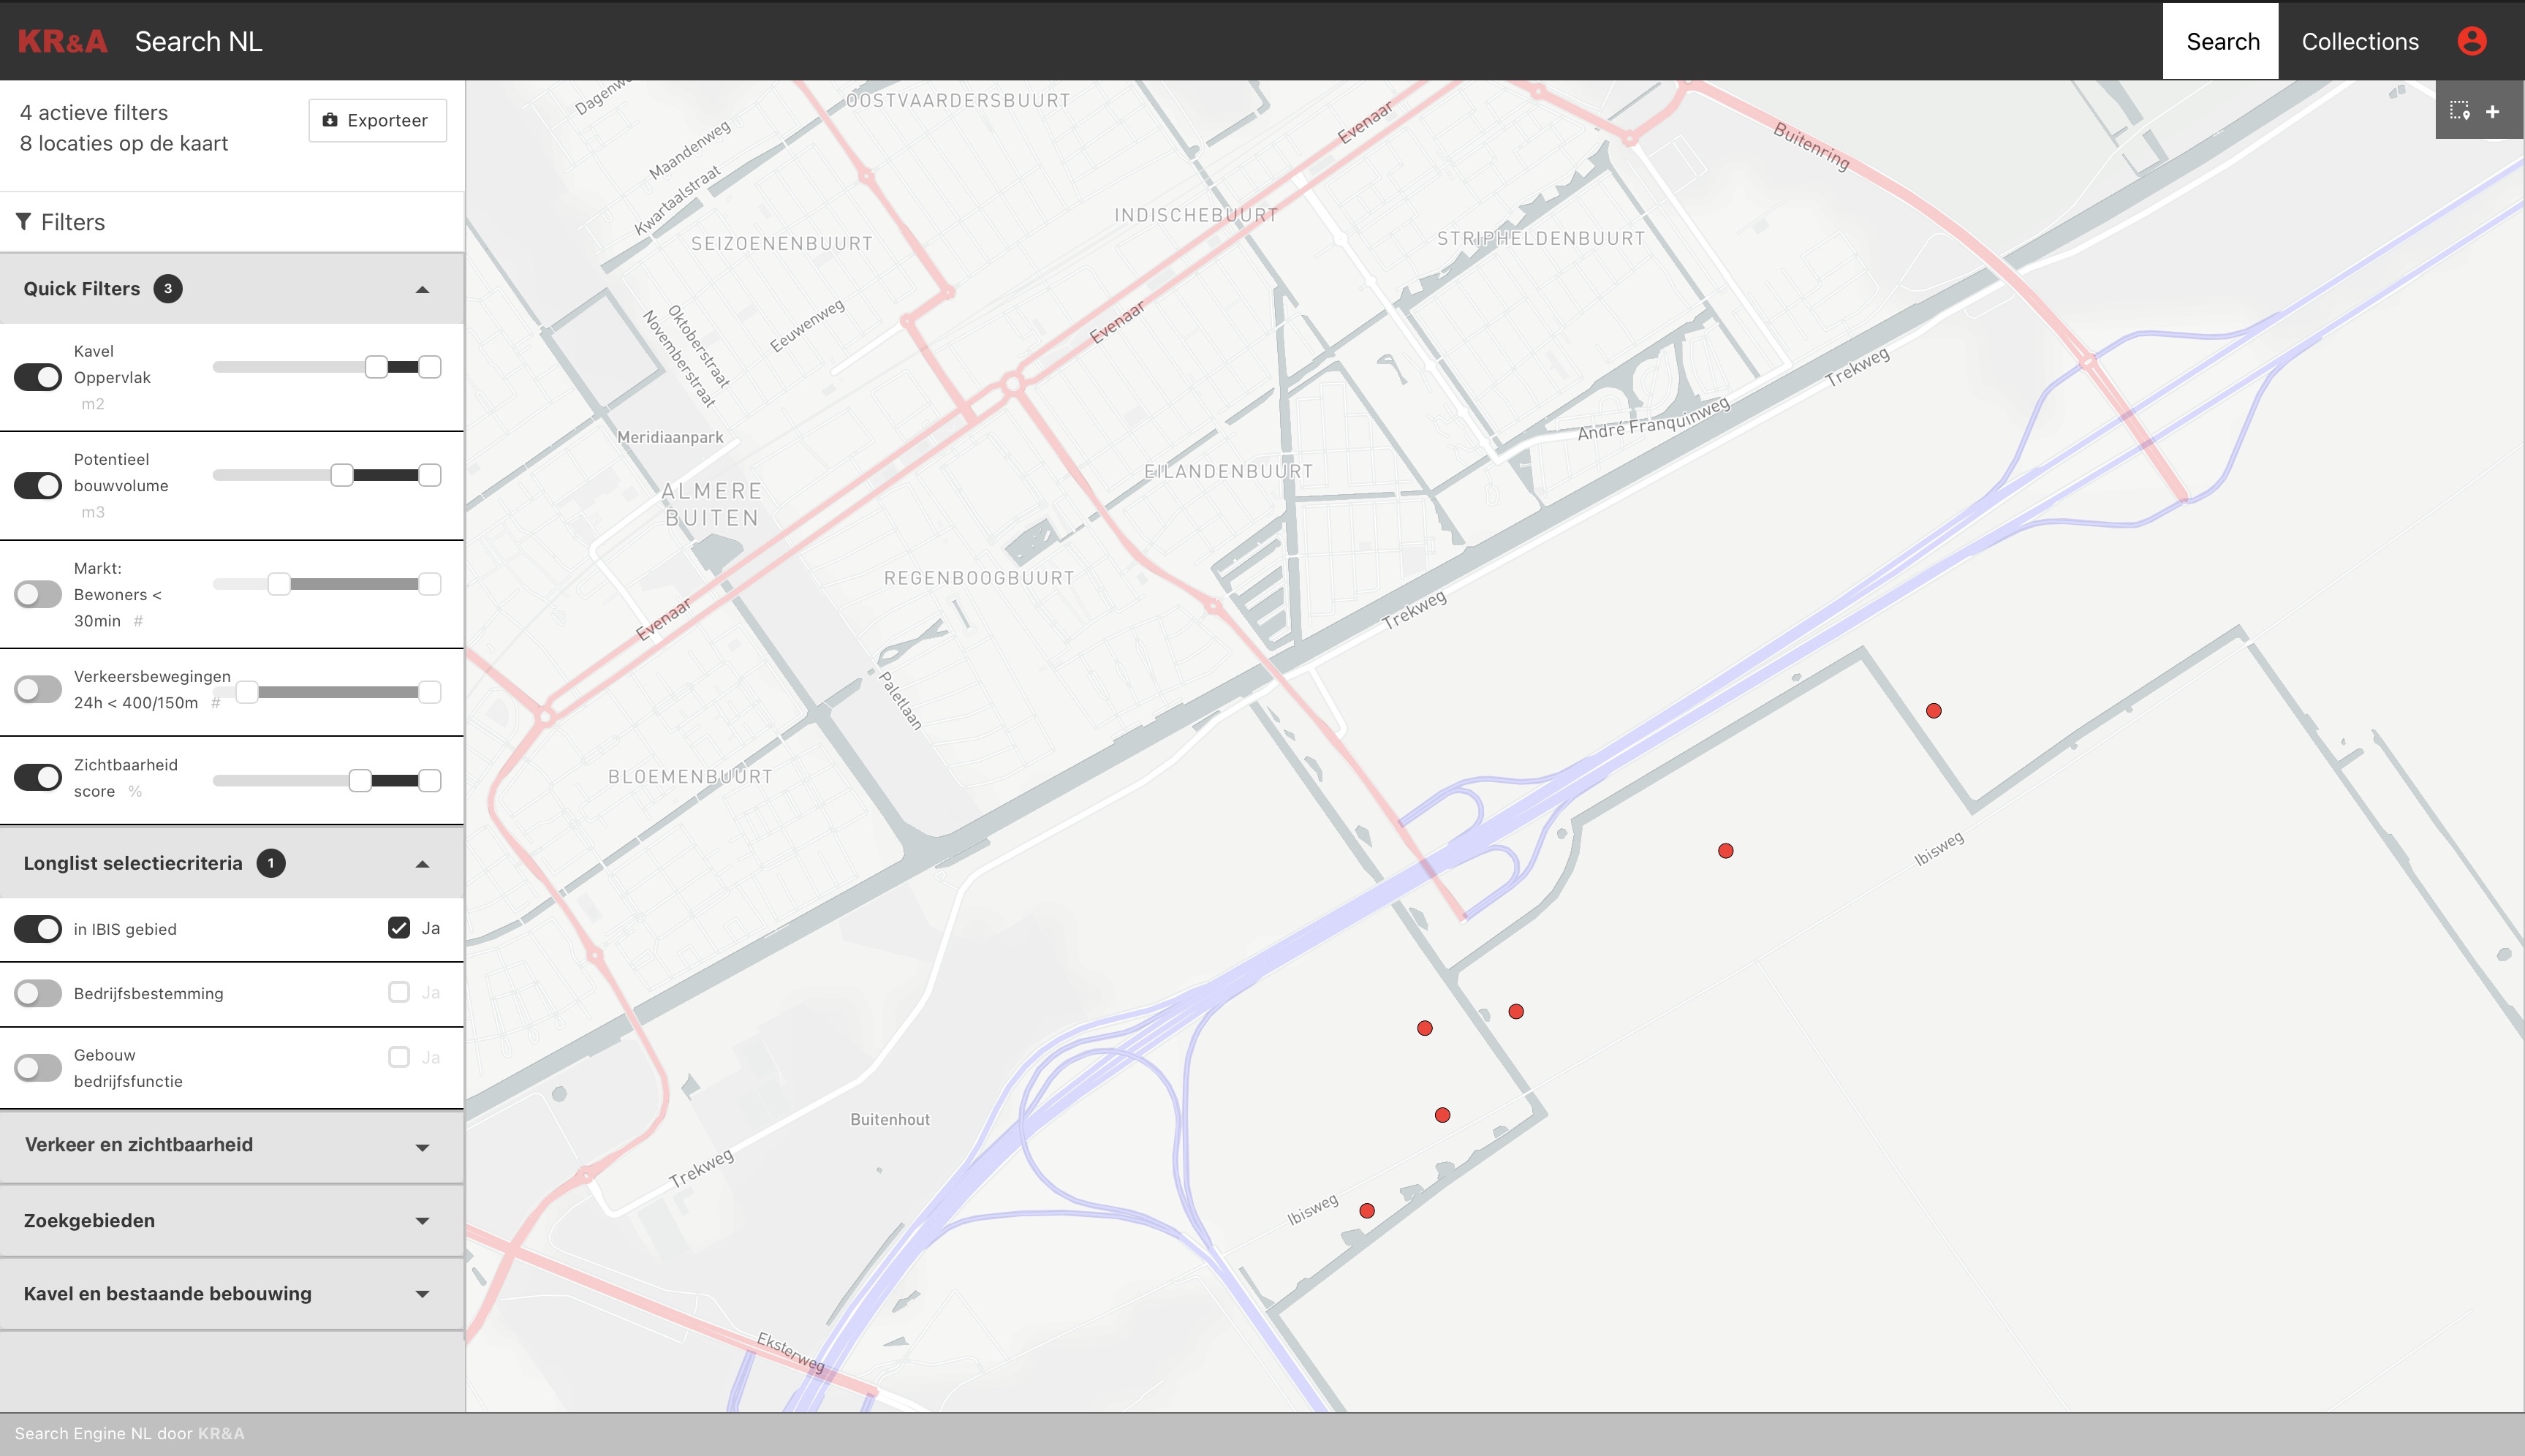Click the Eksterweg road label
2525x1456 pixels.
791,1352
